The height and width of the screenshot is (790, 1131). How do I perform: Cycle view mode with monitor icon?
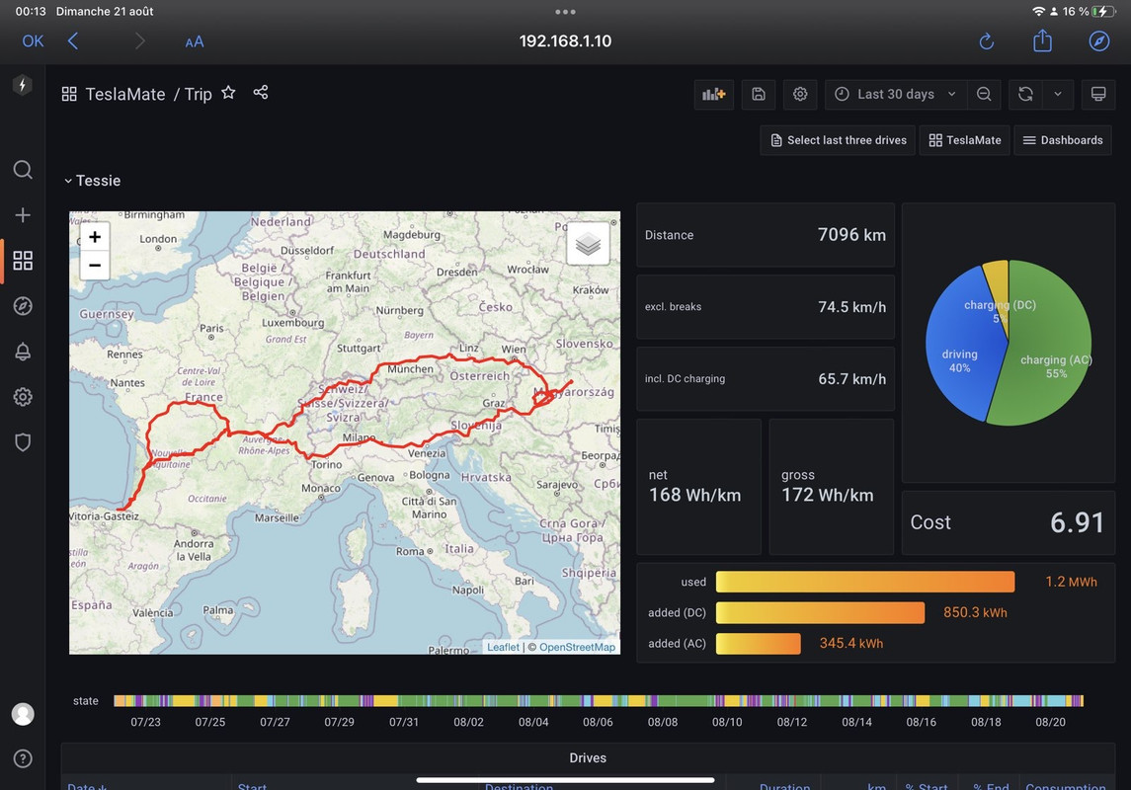pos(1097,95)
